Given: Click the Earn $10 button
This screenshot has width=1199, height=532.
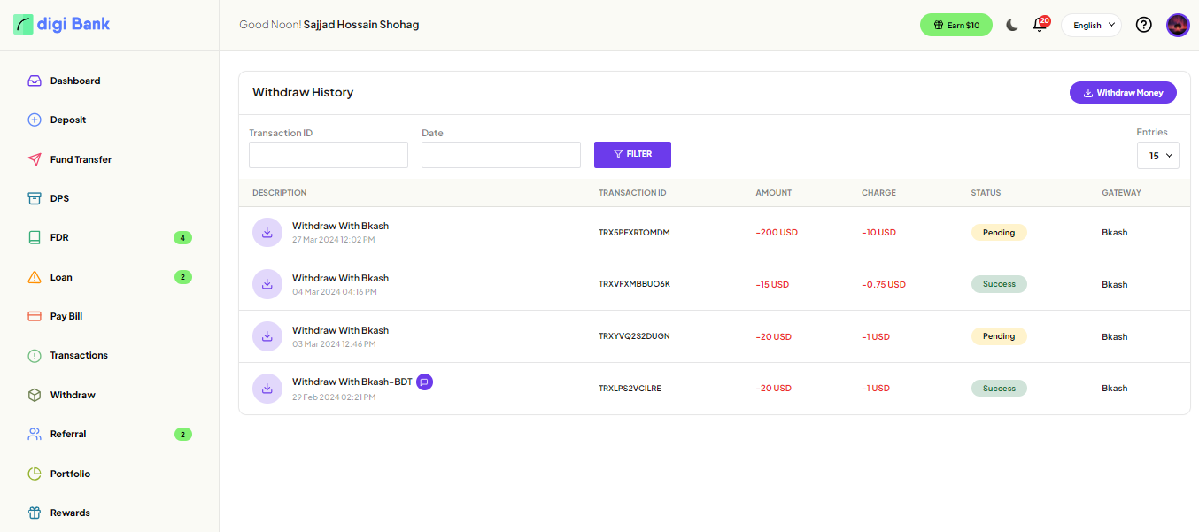Looking at the screenshot, I should [x=955, y=25].
